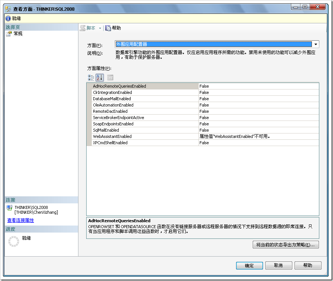
Task: Click the 取消 button
Action: point(279,265)
